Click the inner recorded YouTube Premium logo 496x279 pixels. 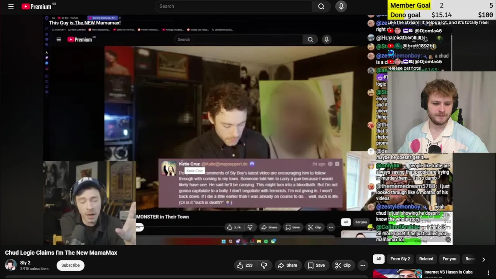tap(79, 40)
